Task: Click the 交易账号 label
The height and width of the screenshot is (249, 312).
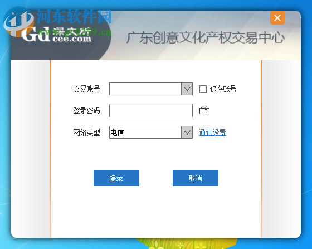Action: tap(86, 89)
